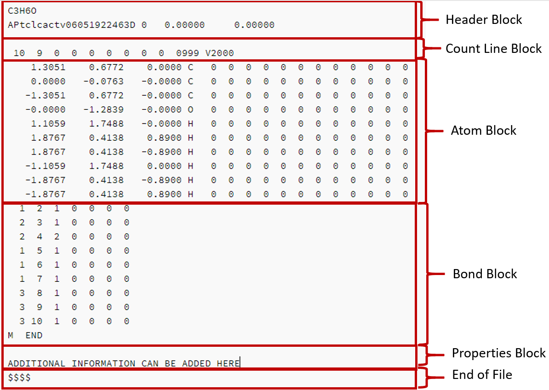Viewport: 549px width, 390px height.
Task: Click the y-coordinate -1.2839 of oxygen atom
Action: click(103, 109)
